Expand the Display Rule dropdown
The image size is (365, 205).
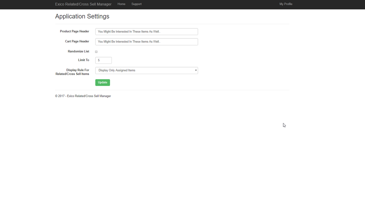coord(147,70)
